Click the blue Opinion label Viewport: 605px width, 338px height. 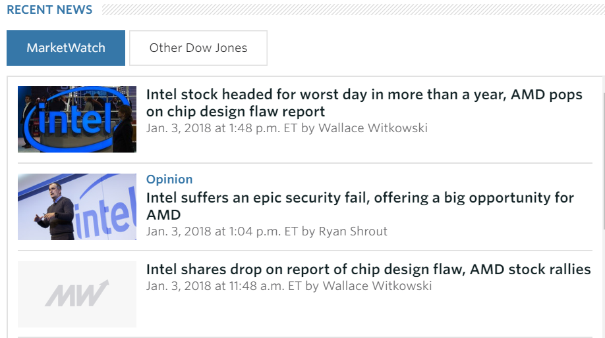[x=169, y=180]
